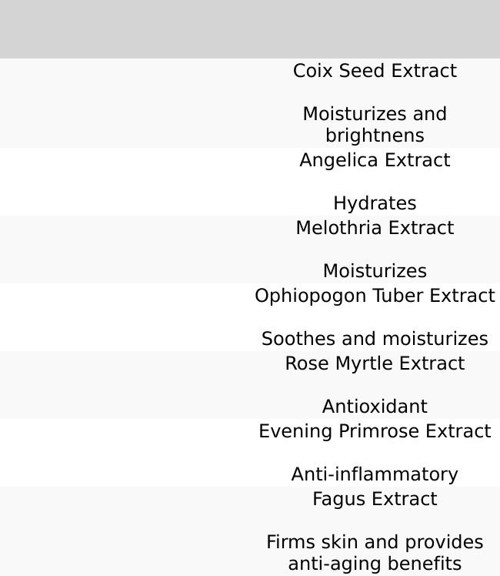The image size is (500, 576).
Task: Click the Melothria Extract ingredient name
Action: tap(375, 228)
